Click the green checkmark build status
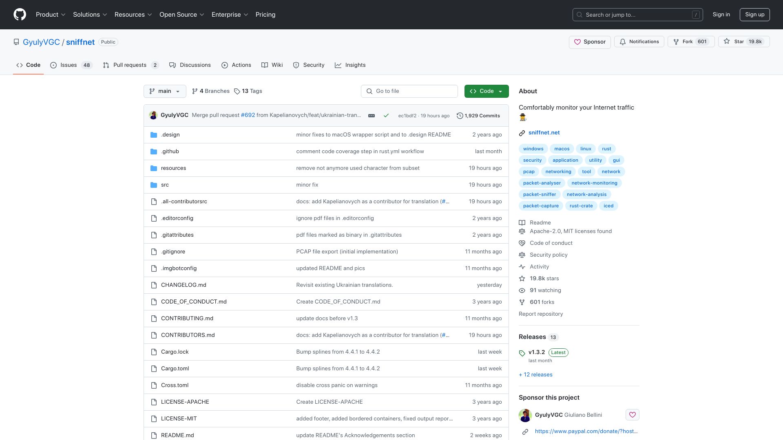783x440 pixels. click(386, 116)
